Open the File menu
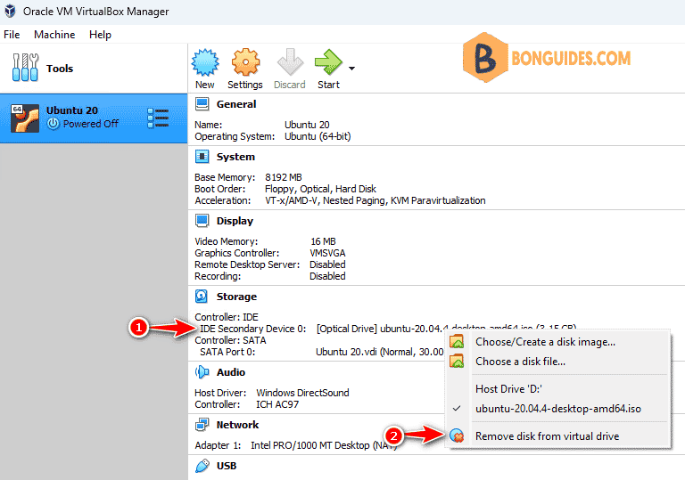The image size is (685, 480). pos(12,35)
